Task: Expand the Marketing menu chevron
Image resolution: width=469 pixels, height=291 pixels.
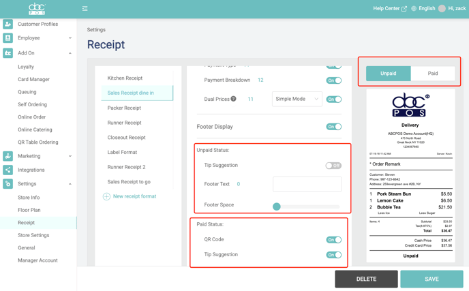Action: (x=70, y=156)
